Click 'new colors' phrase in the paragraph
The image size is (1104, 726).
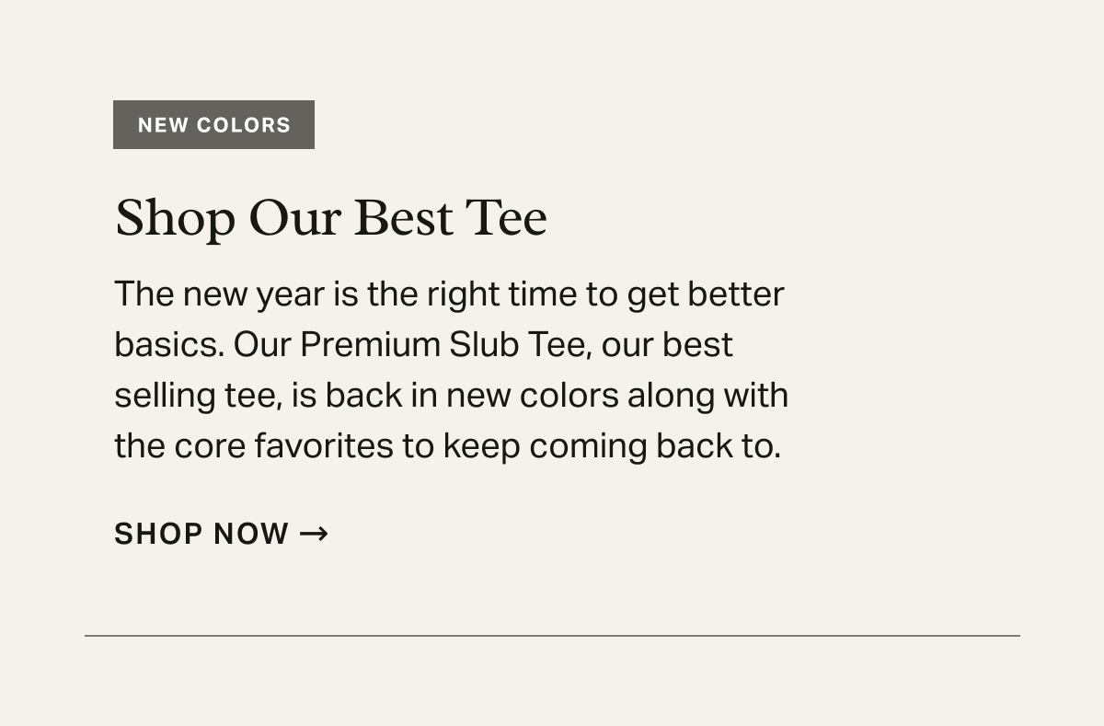pyautogui.click(x=533, y=396)
